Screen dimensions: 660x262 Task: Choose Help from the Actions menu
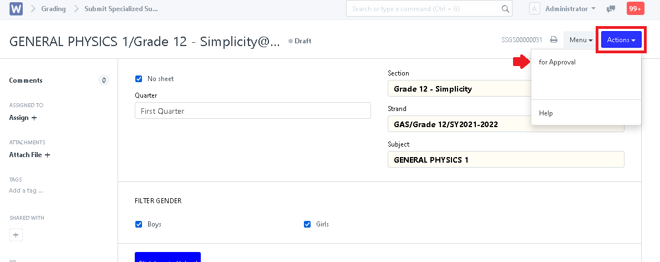click(x=546, y=113)
